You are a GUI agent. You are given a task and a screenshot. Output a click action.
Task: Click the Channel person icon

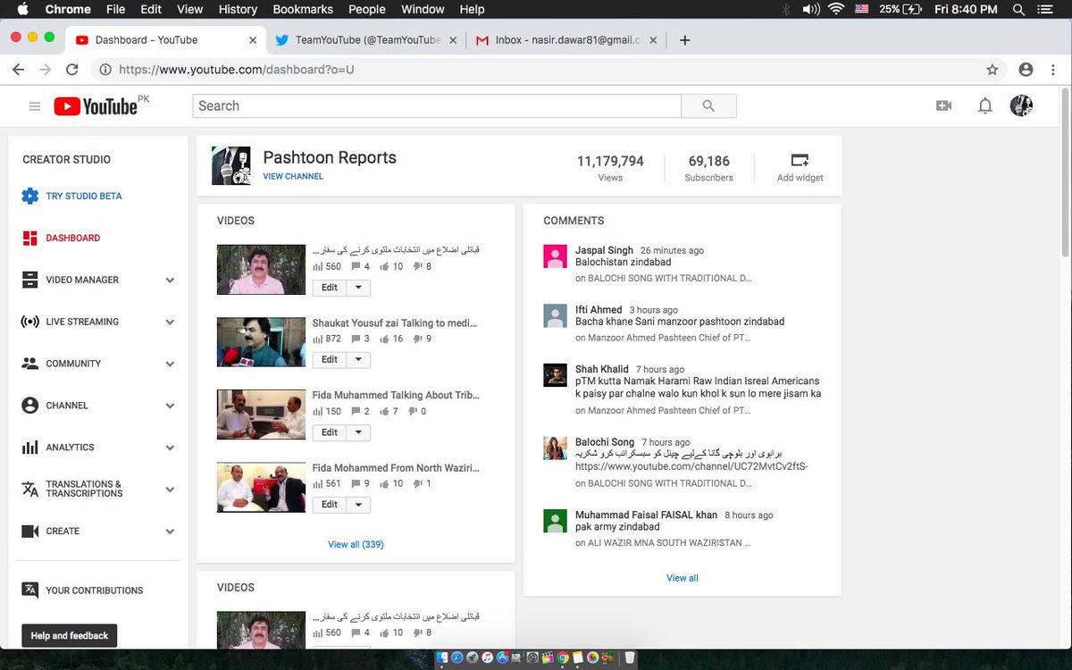click(30, 406)
